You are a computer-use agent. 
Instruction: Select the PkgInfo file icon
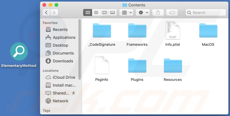click(102, 65)
